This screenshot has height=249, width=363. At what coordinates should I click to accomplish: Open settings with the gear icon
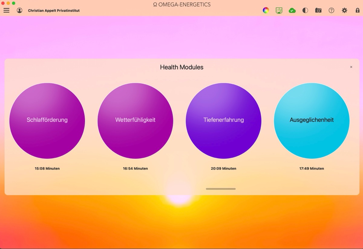pyautogui.click(x=345, y=10)
